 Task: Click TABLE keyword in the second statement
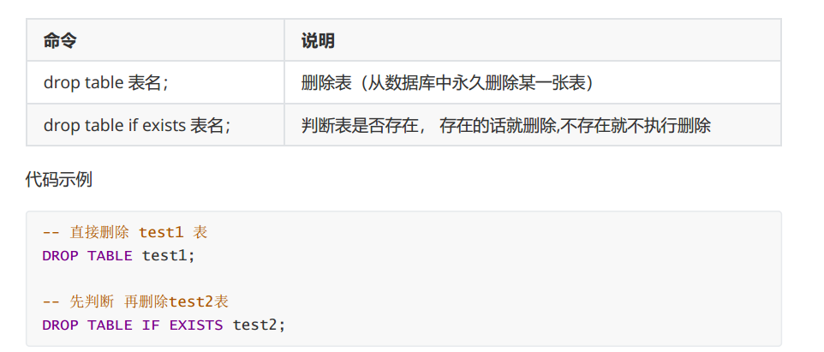point(110,325)
